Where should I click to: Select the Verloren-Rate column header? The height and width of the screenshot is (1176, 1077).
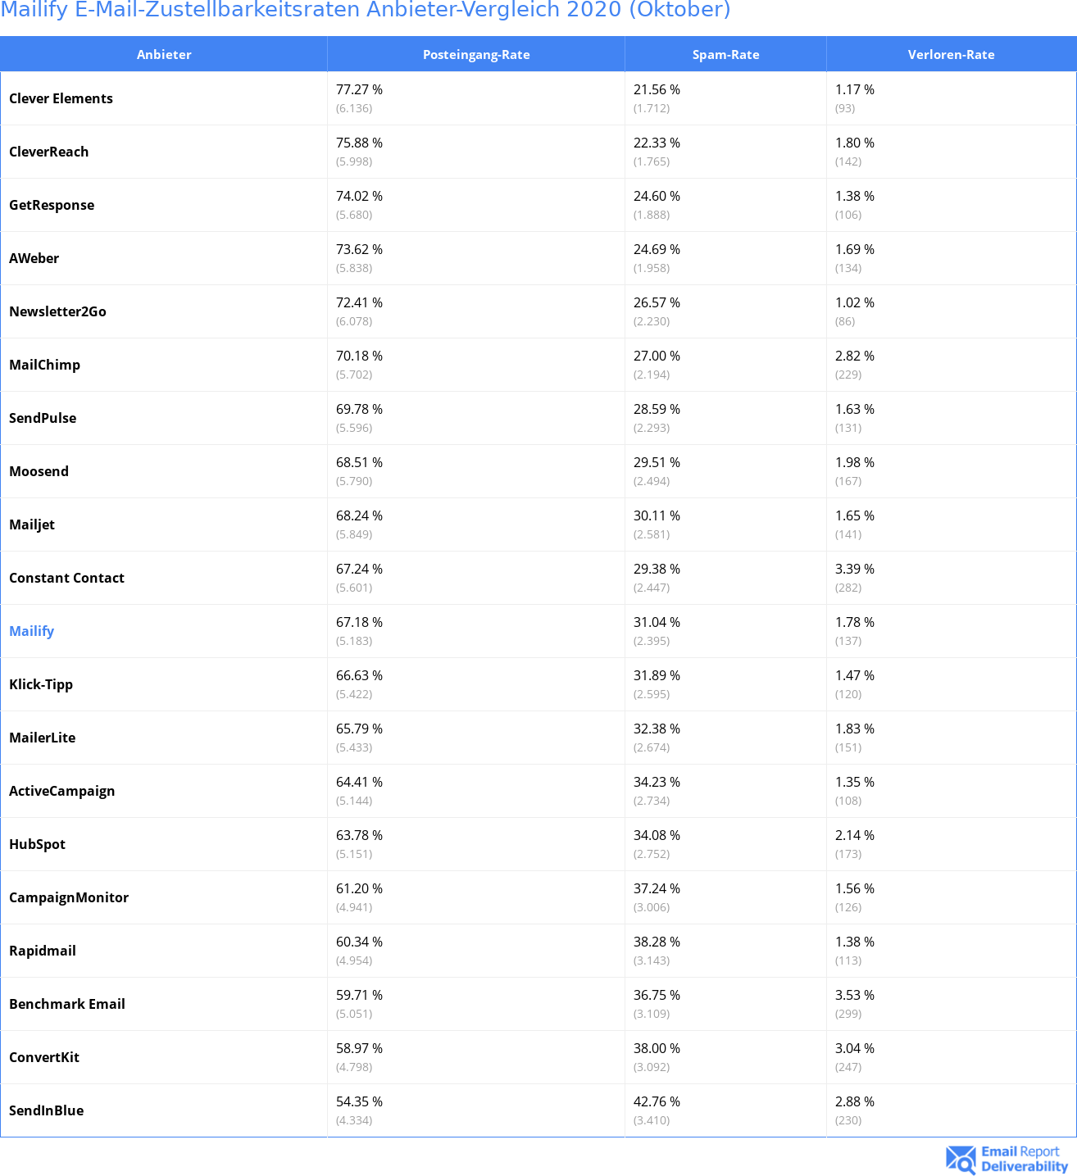click(x=951, y=54)
